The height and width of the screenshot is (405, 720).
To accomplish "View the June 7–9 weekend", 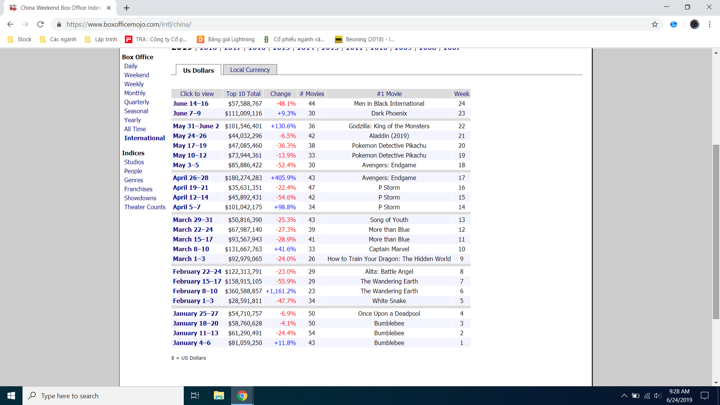I will 187,113.
